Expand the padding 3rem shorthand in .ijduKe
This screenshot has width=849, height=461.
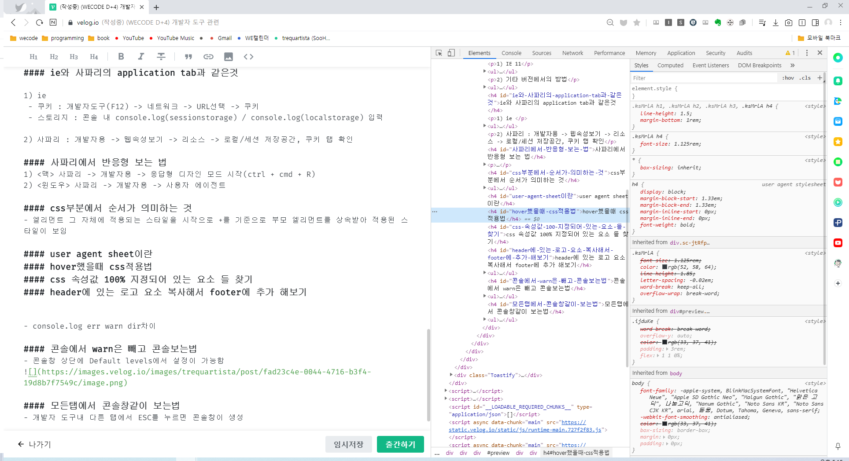(667, 349)
